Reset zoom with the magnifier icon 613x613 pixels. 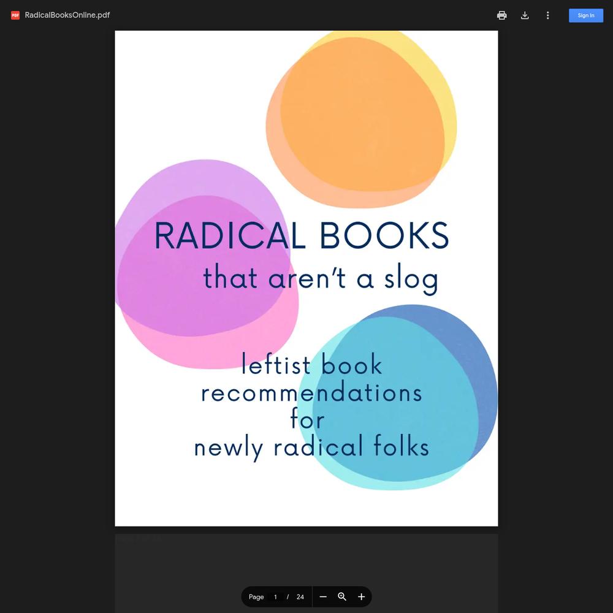342,596
